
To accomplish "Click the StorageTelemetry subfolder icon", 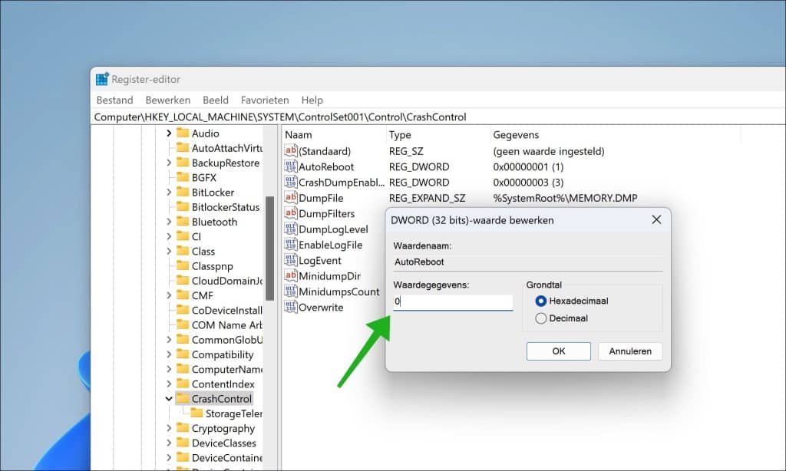I will (196, 413).
